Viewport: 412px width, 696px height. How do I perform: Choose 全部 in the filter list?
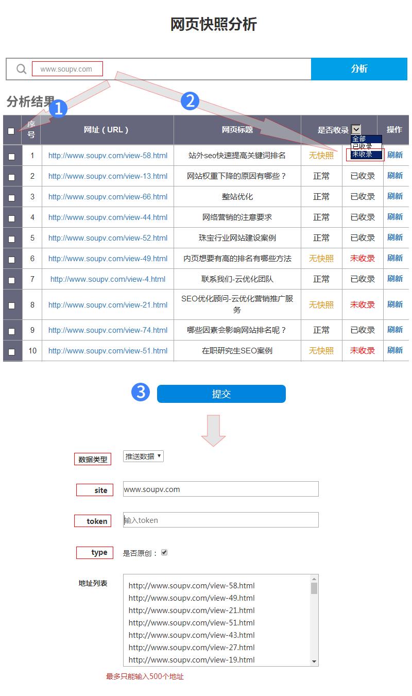(364, 138)
